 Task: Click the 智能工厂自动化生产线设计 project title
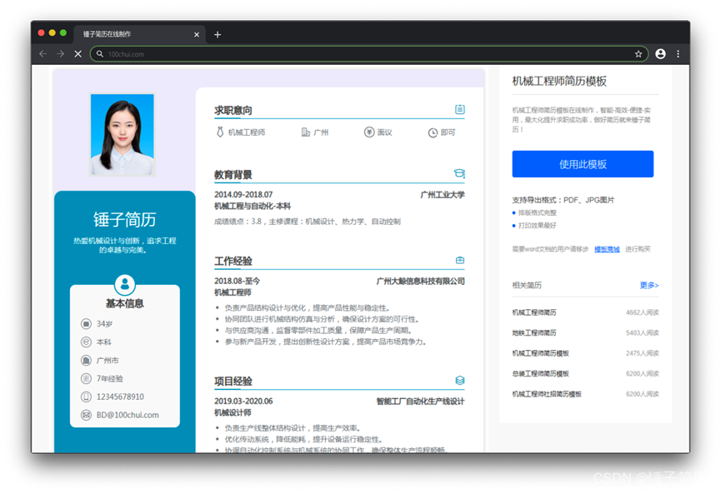click(x=420, y=402)
